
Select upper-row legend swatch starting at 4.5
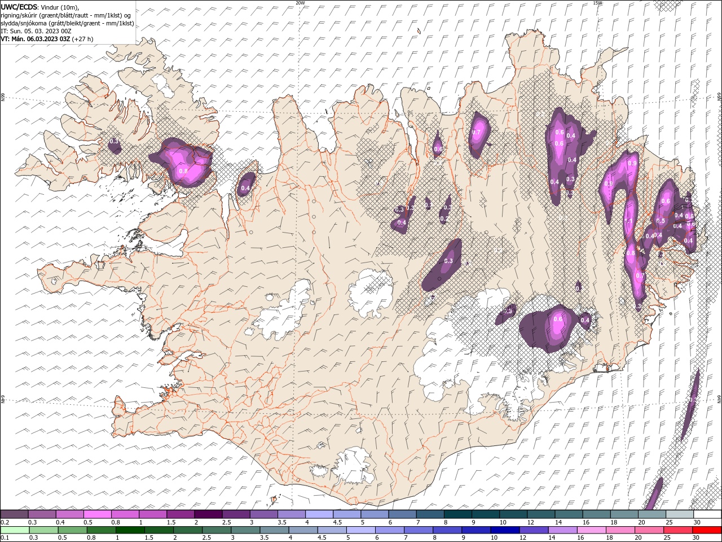[346, 514]
